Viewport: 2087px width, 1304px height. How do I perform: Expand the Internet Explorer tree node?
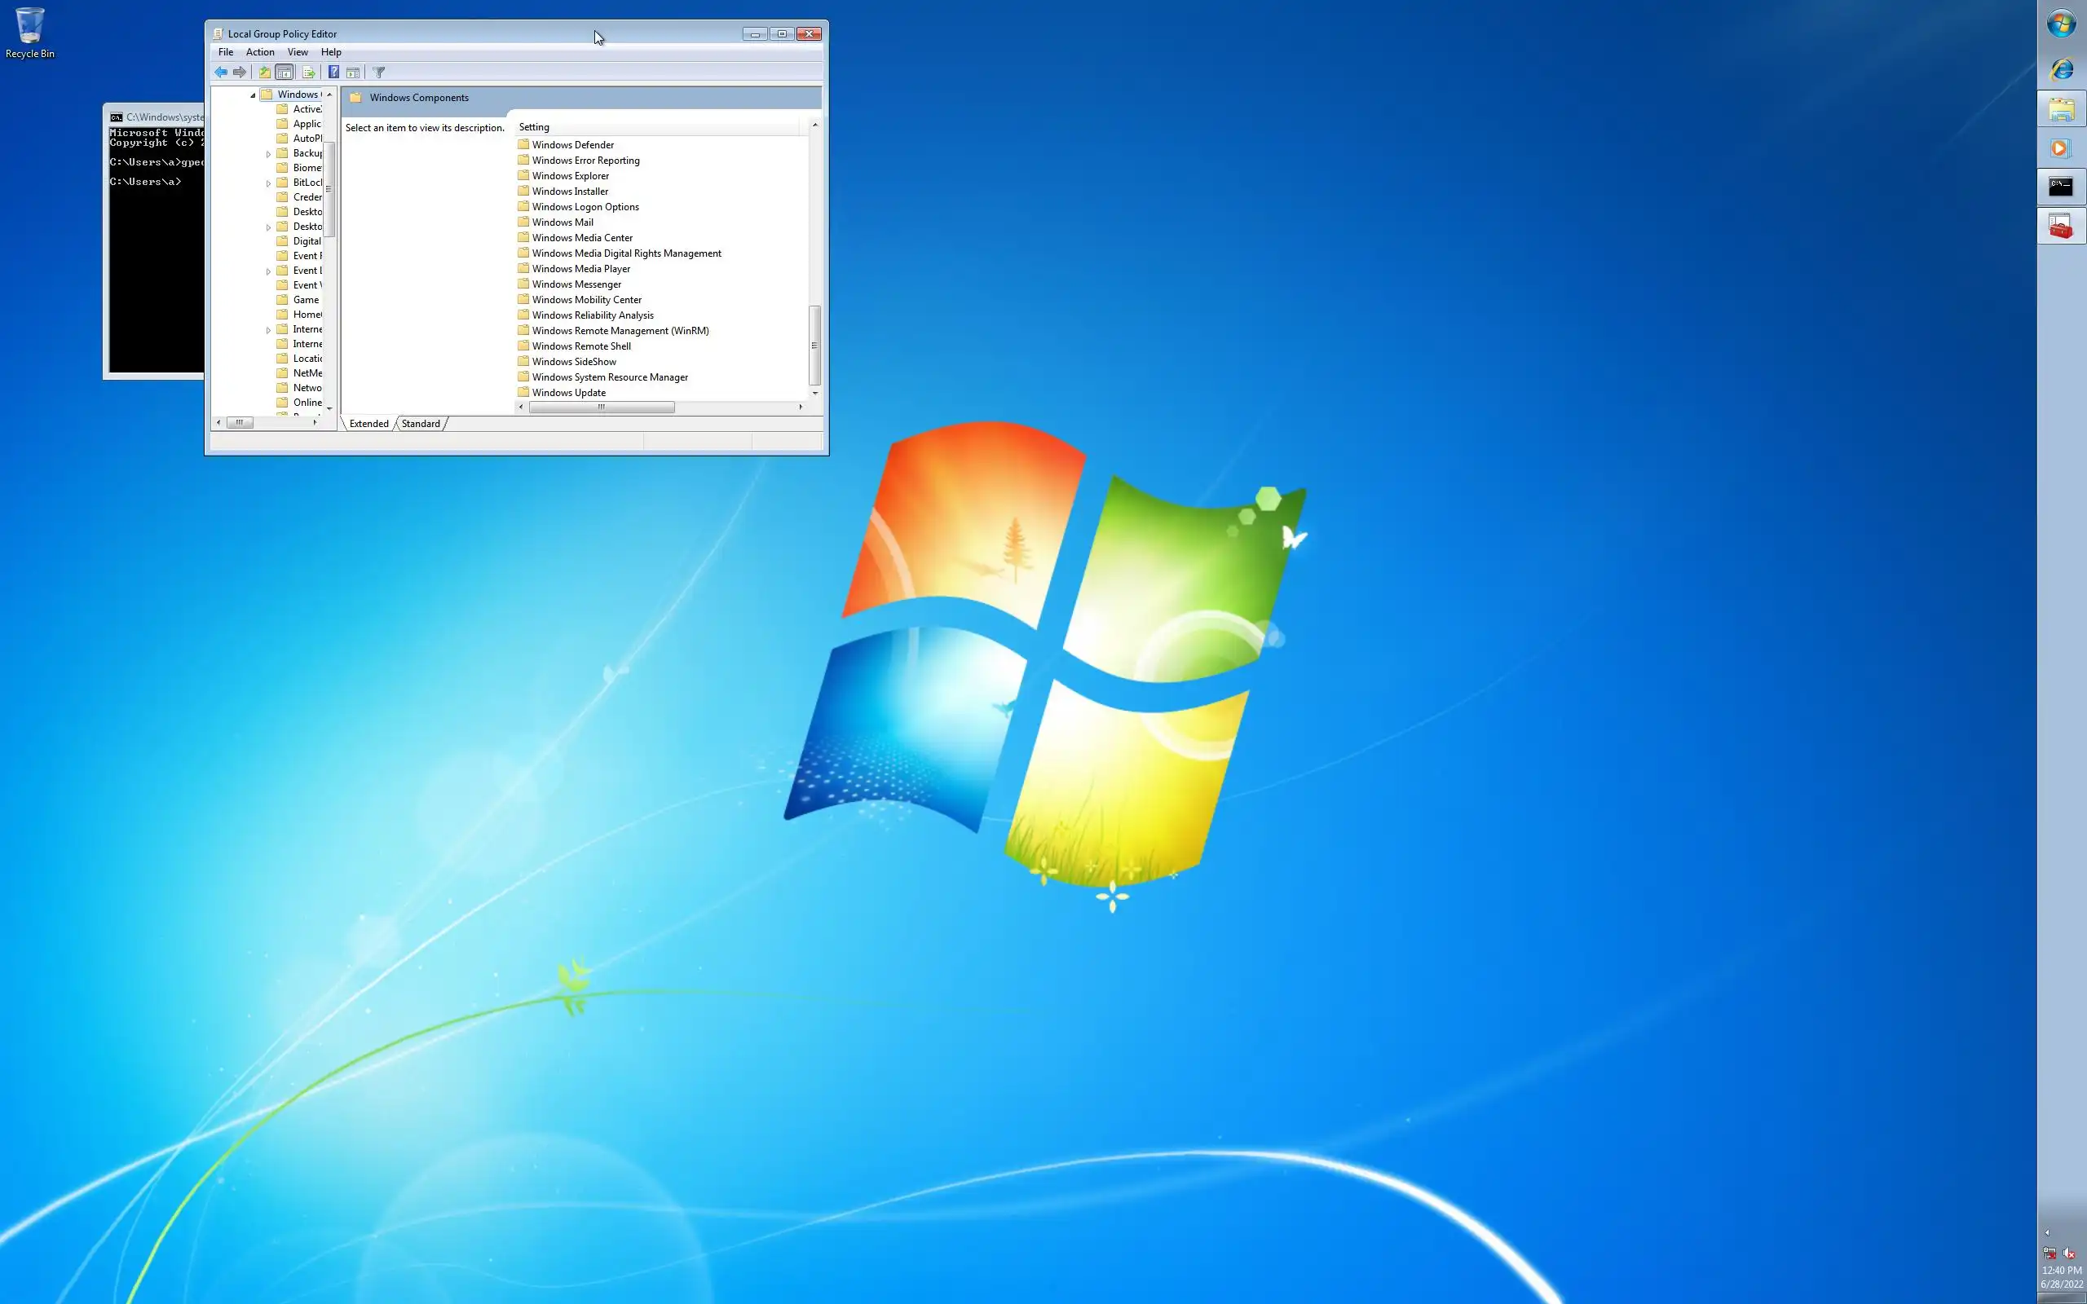[x=268, y=329]
